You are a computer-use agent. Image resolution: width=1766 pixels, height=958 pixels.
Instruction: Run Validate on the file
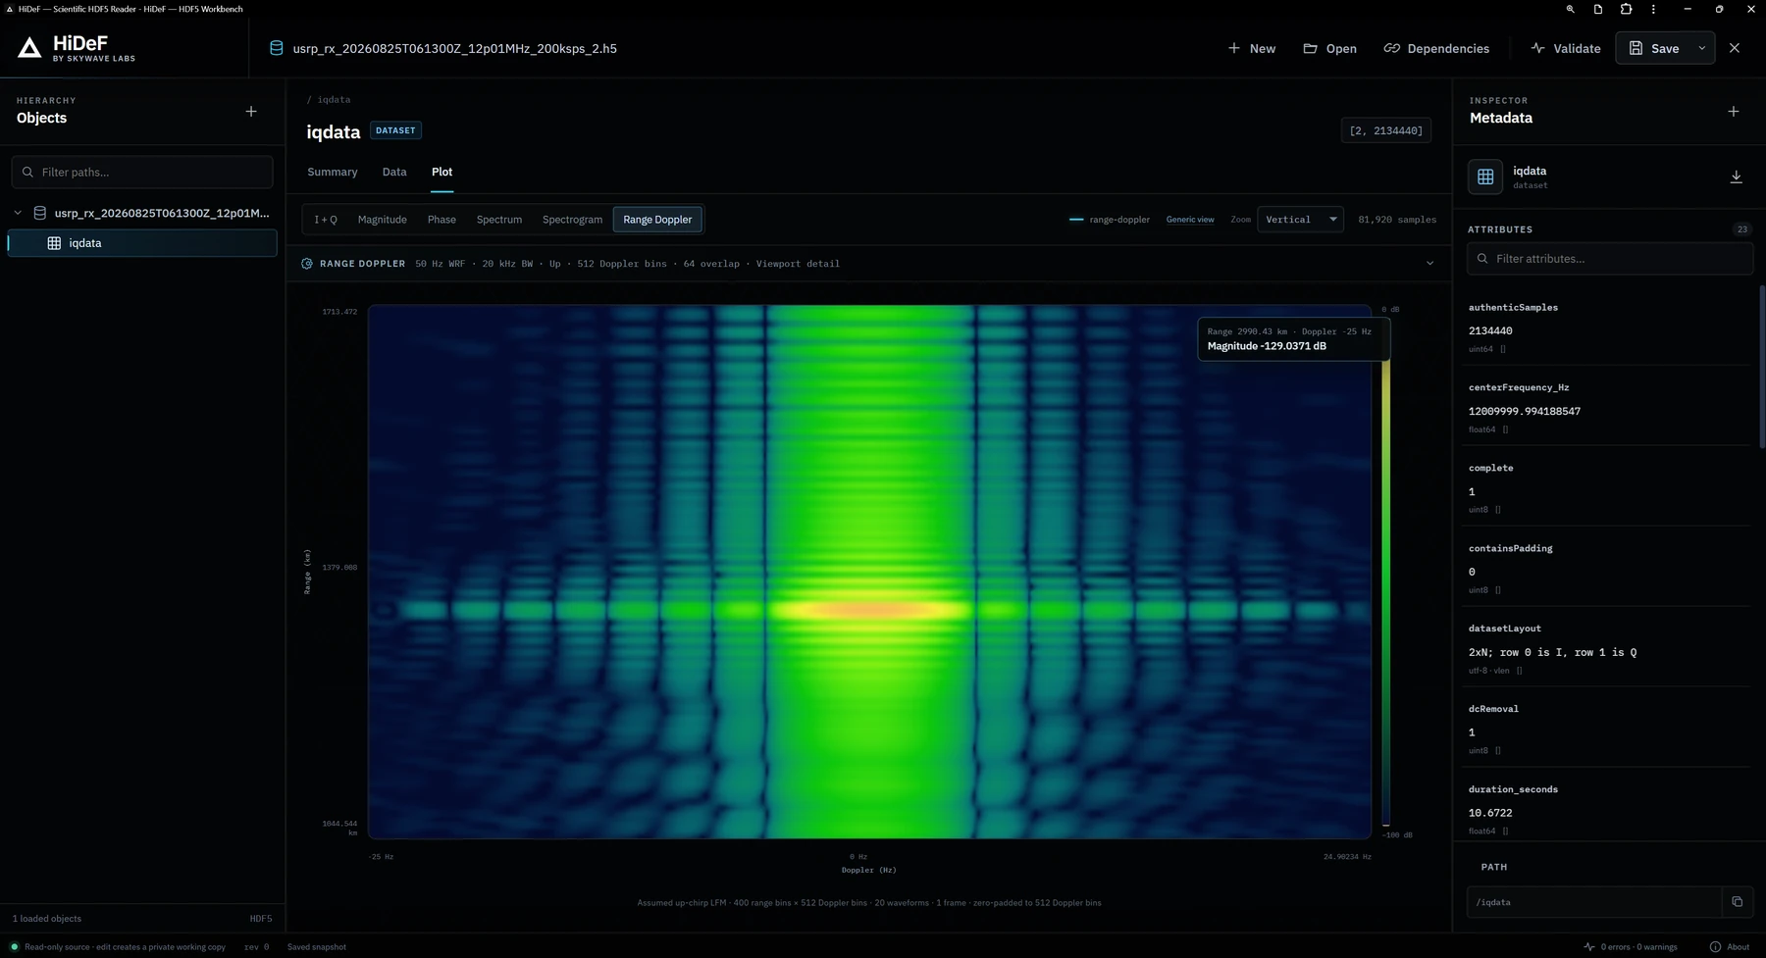pyautogui.click(x=1565, y=48)
